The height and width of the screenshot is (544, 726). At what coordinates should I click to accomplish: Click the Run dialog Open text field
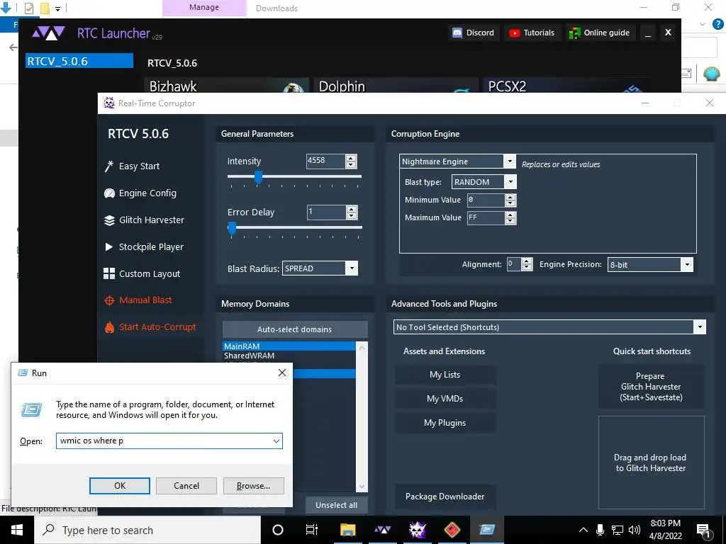164,441
